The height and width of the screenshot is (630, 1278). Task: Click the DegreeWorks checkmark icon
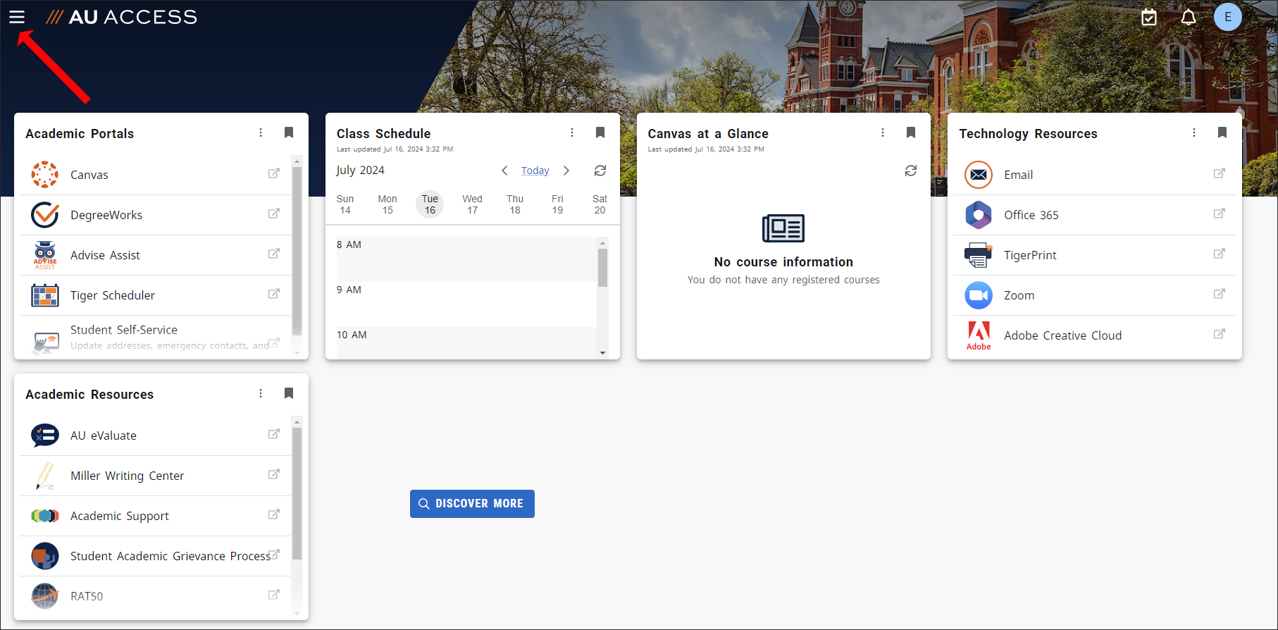pos(45,215)
